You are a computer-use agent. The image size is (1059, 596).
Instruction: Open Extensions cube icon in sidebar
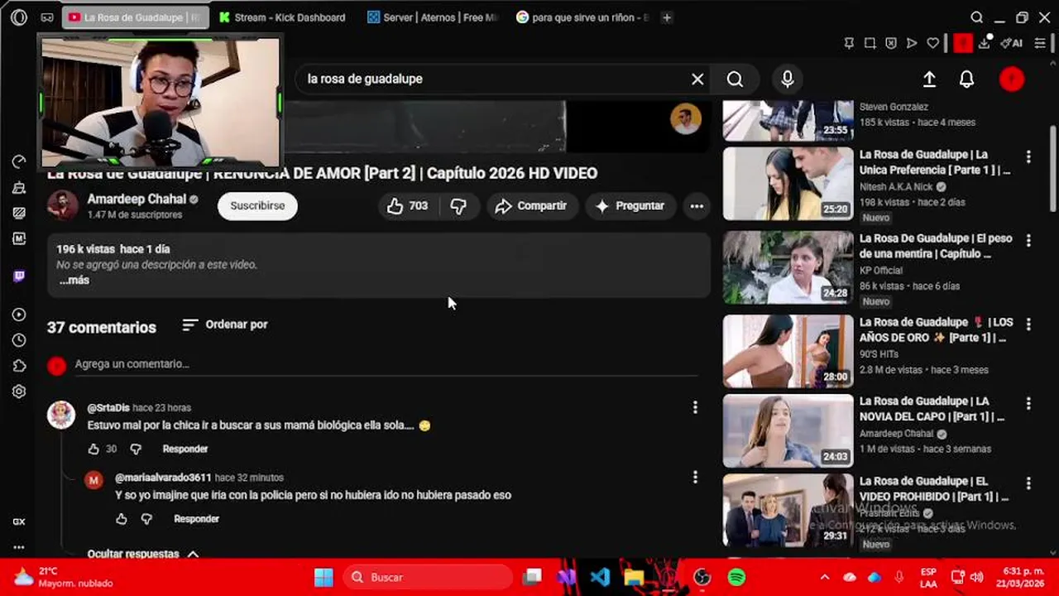pos(19,366)
